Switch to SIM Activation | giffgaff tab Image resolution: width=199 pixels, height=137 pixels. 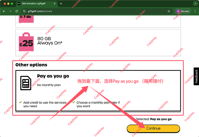[x=37, y=3]
